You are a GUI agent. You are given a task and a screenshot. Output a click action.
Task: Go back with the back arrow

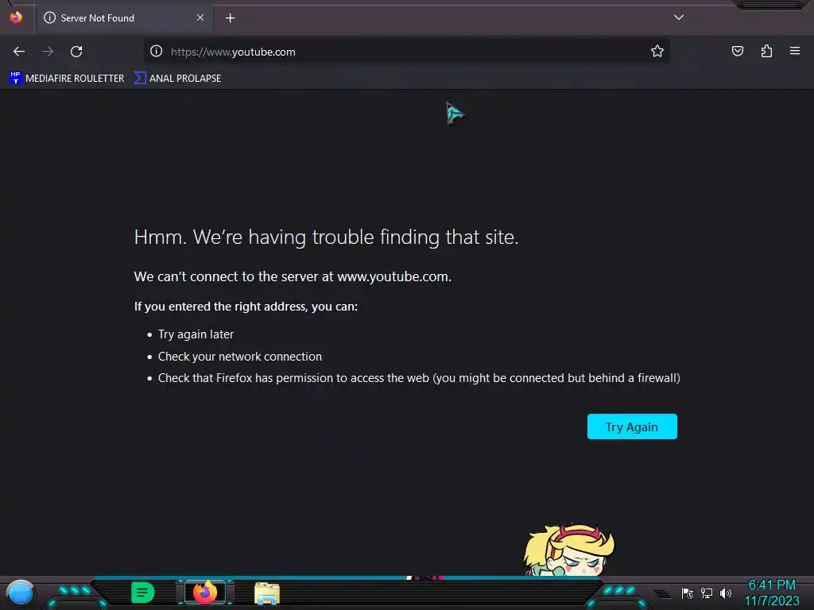coord(19,52)
